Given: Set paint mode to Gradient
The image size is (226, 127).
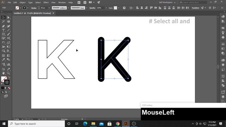Looking at the screenshot, I should click(x=6, y=88).
